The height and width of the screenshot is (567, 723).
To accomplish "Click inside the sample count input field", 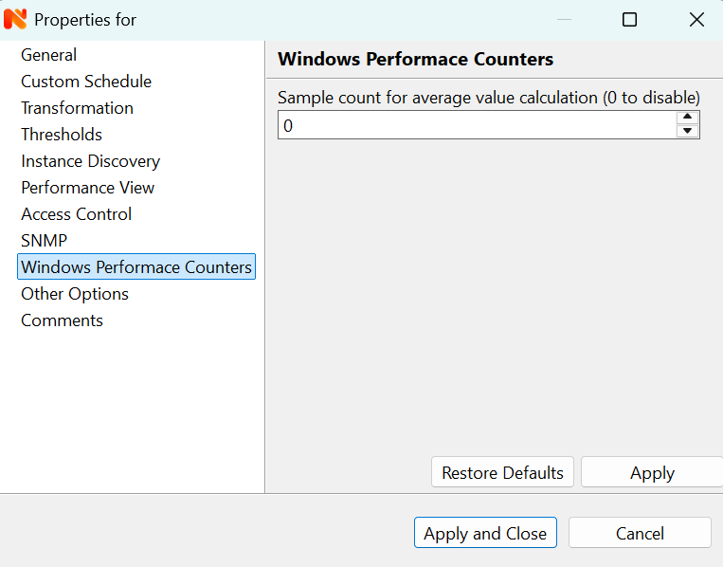I will click(x=474, y=125).
